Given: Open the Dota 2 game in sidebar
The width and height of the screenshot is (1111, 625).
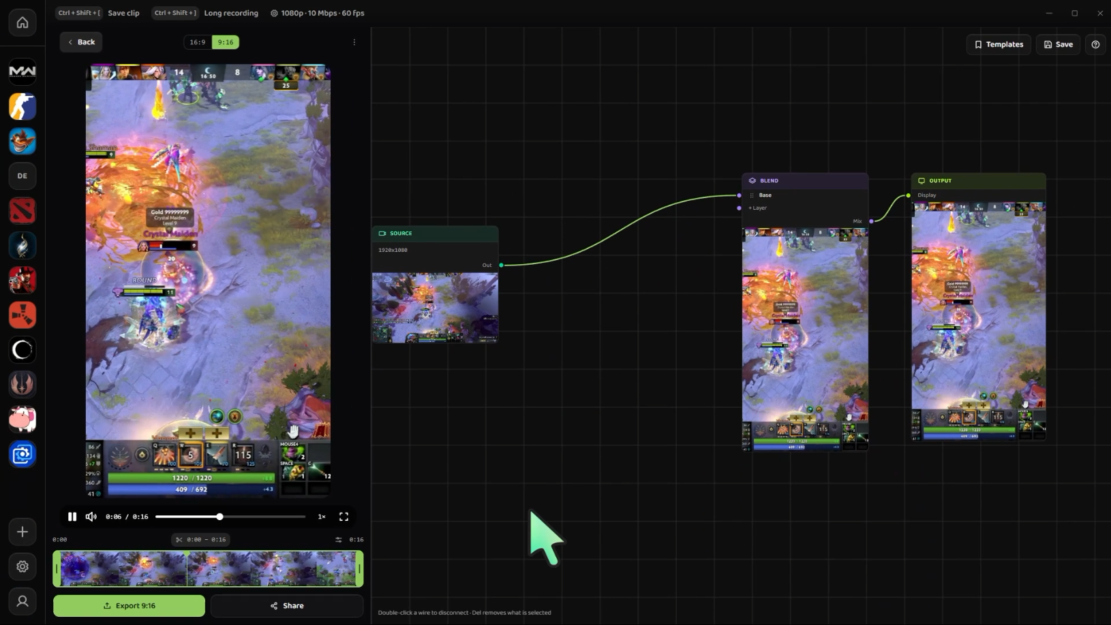Looking at the screenshot, I should (22, 210).
